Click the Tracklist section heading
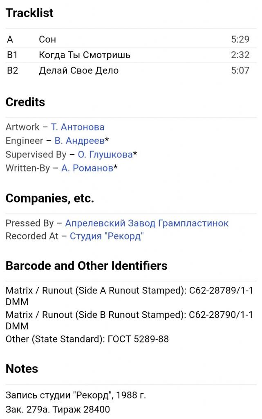262x419 pixels. [29, 13]
